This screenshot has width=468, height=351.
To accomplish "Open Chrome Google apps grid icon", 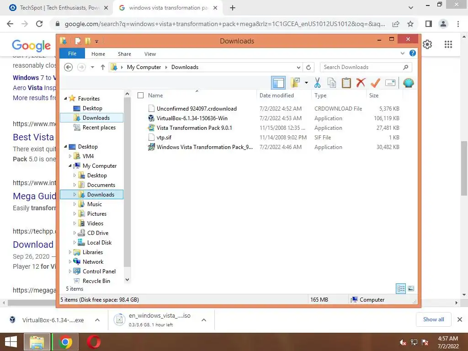I will pos(448,44).
